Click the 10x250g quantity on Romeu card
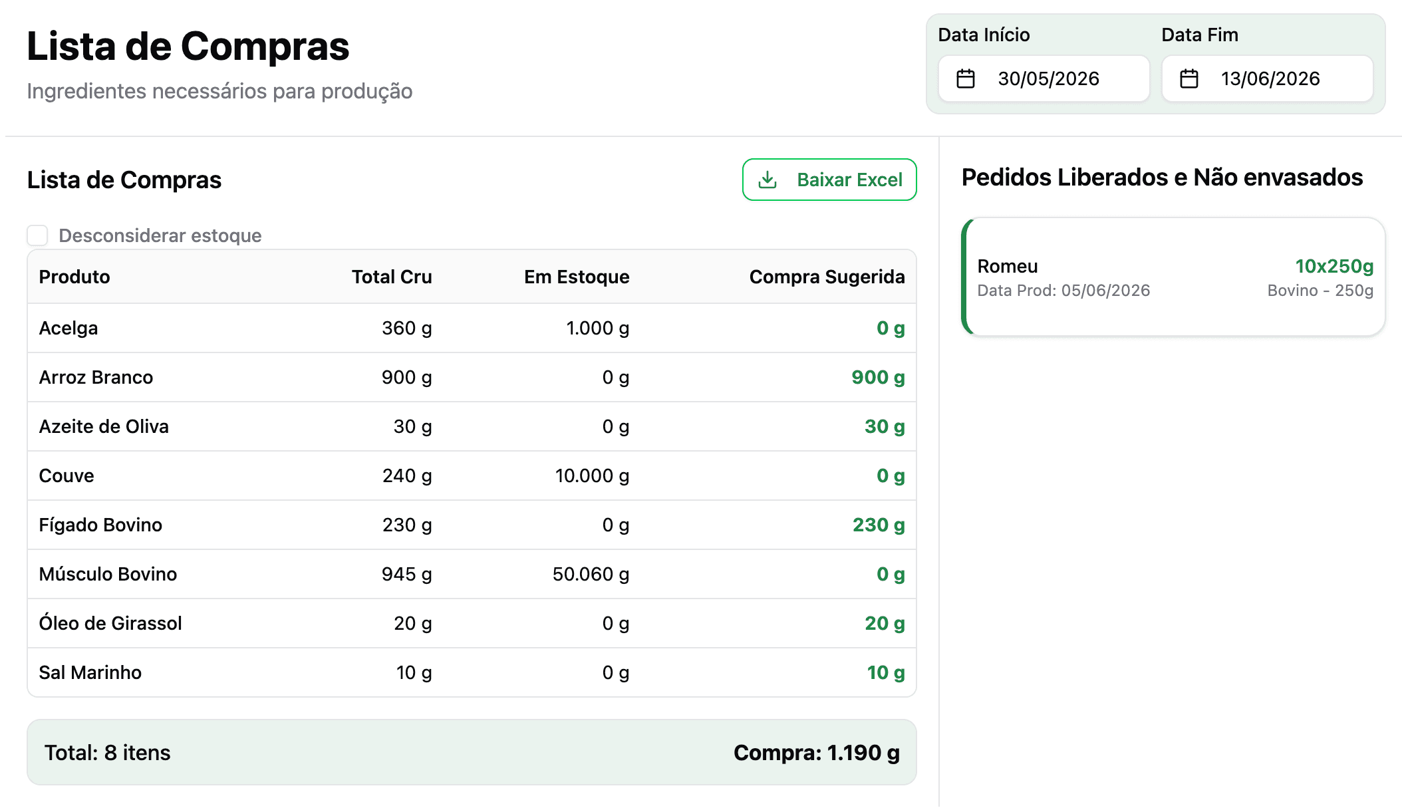The width and height of the screenshot is (1402, 810). coord(1334,266)
